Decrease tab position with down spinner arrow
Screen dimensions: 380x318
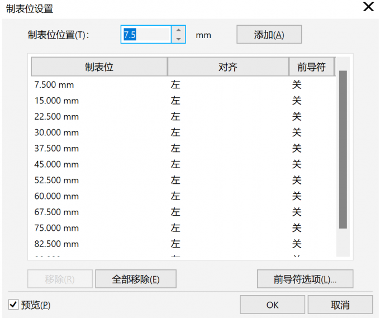[x=179, y=39]
